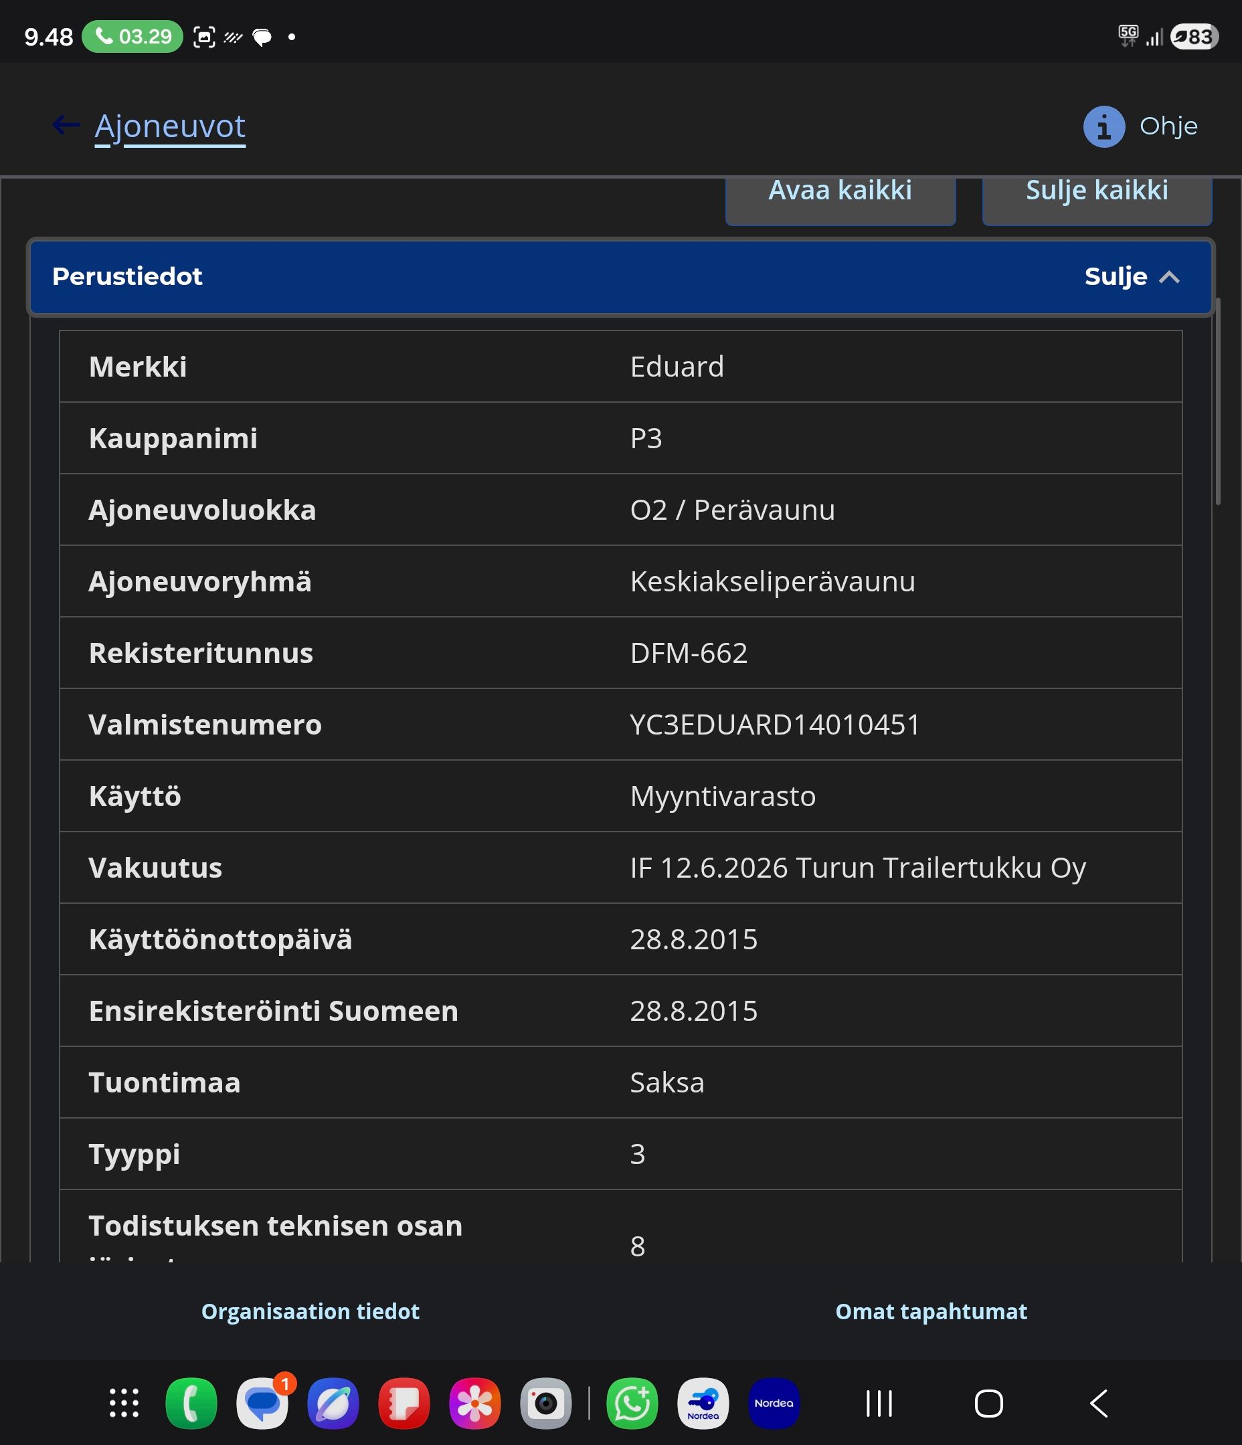Click the vertical scrollbar on the right
The image size is (1242, 1445).
(x=1218, y=401)
